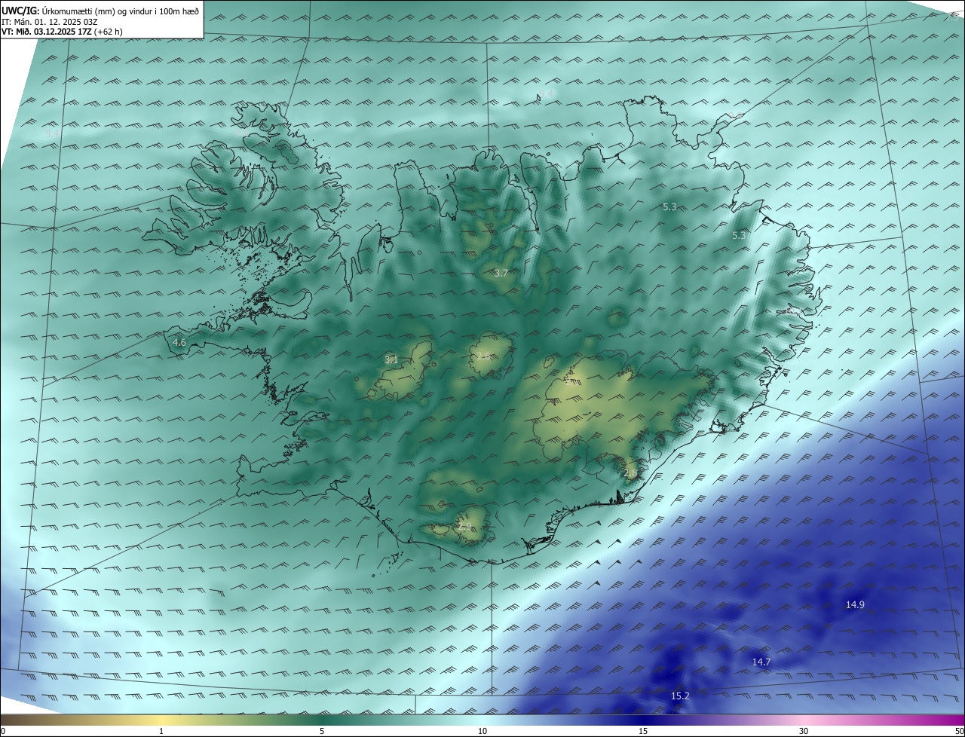The width and height of the screenshot is (965, 737).
Task: Click the precipitation color scale bar
Action: pyautogui.click(x=482, y=720)
